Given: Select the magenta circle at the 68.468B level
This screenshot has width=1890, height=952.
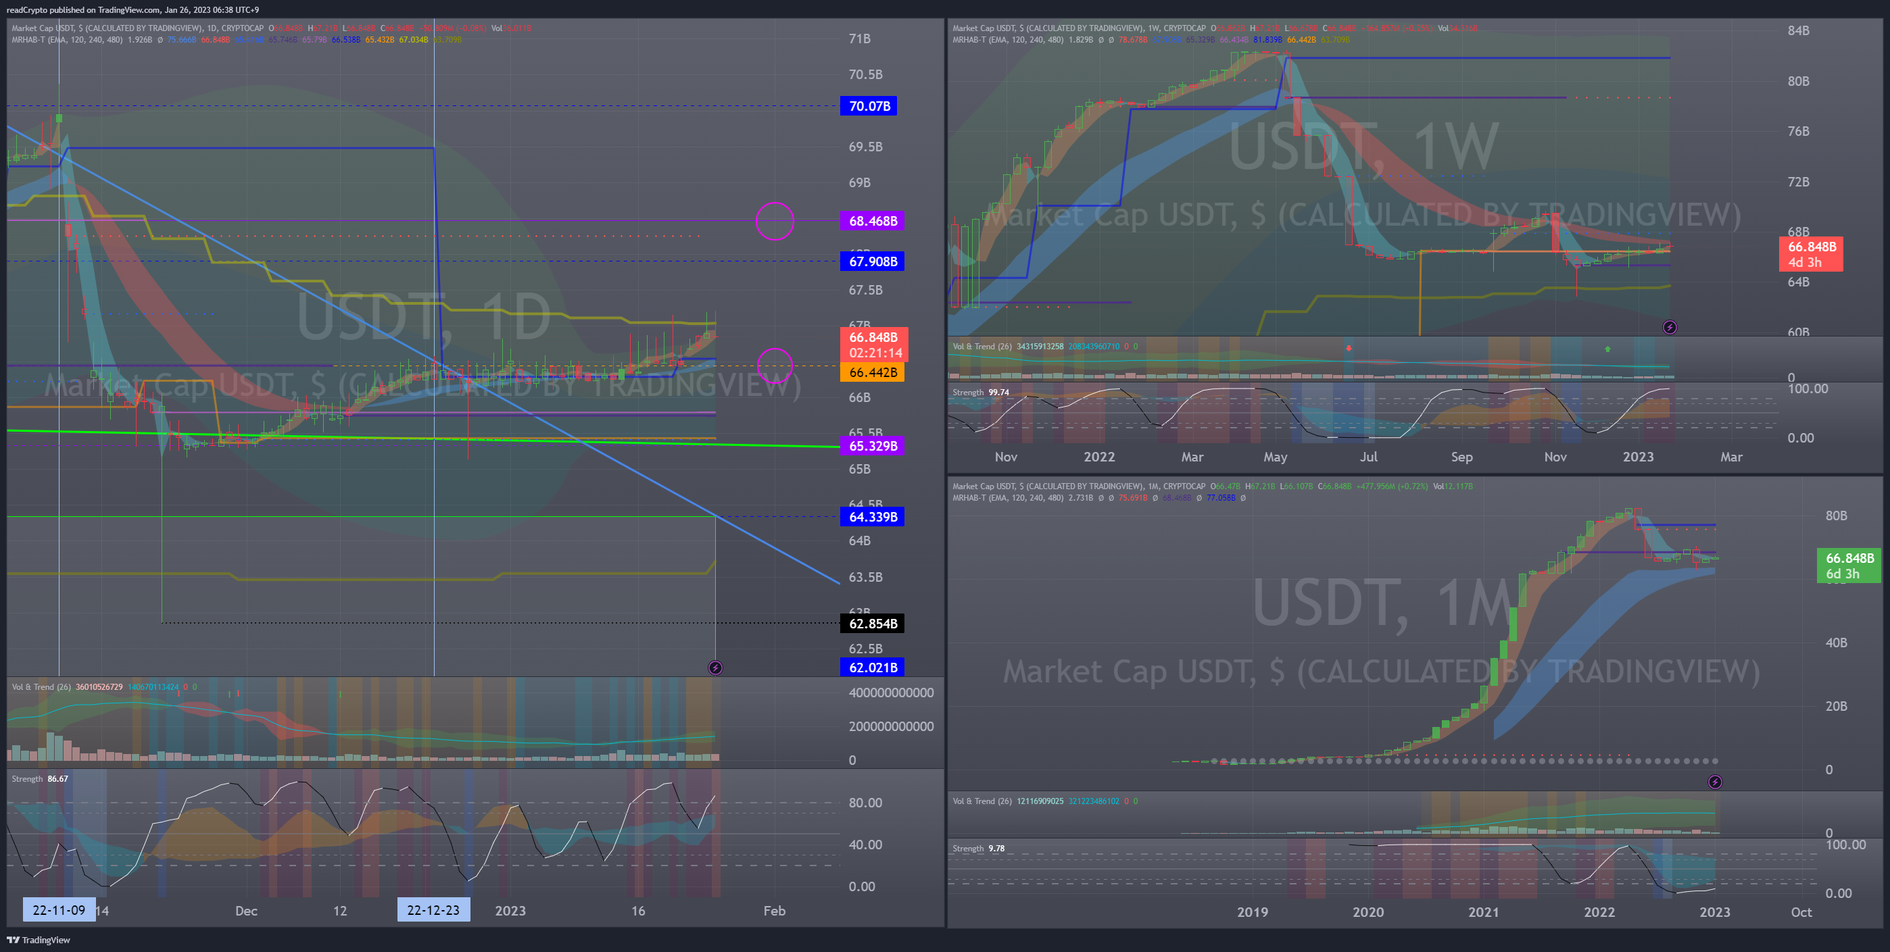Looking at the screenshot, I should click(775, 221).
